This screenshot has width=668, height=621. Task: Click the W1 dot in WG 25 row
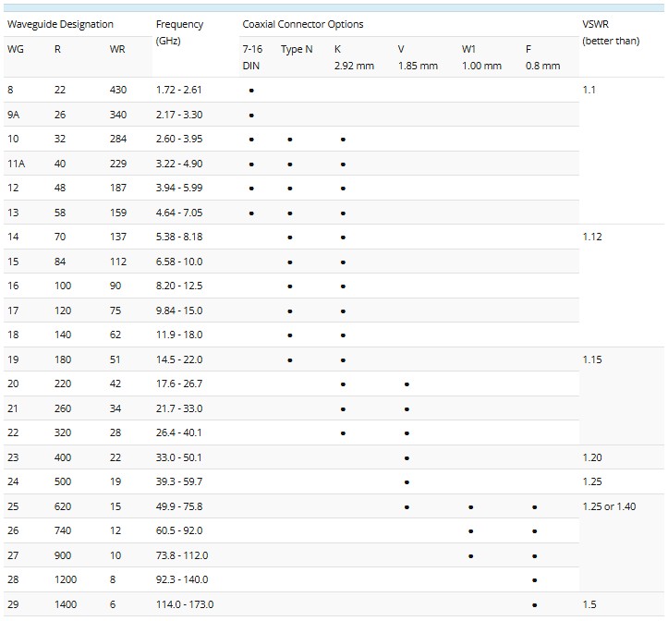[x=471, y=507]
